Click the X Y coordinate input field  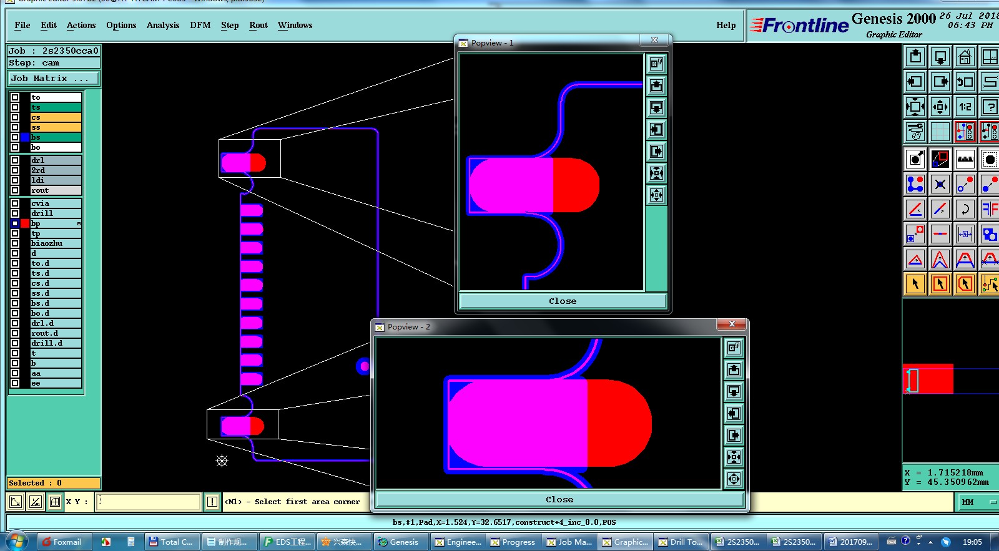click(x=149, y=502)
